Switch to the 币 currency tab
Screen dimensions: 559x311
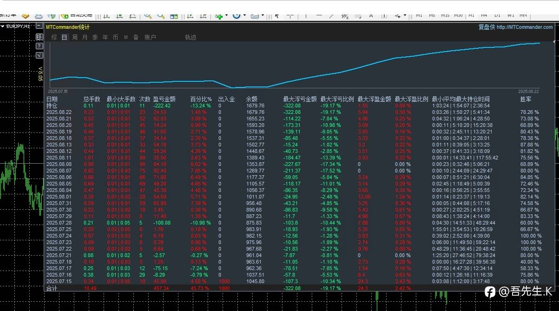click(x=116, y=38)
